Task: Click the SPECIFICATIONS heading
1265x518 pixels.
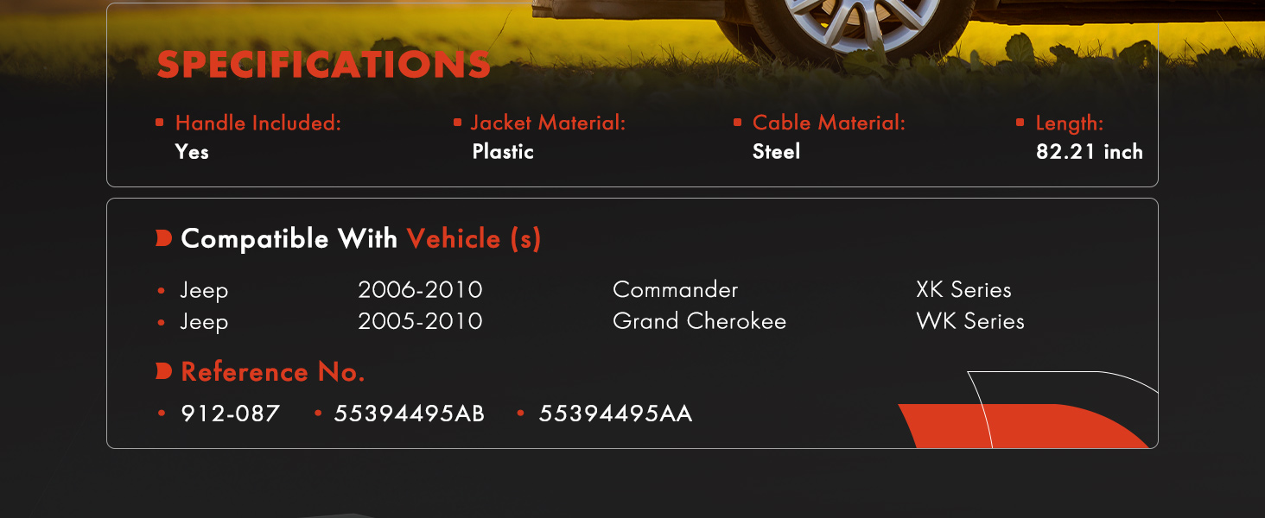Action: click(323, 66)
